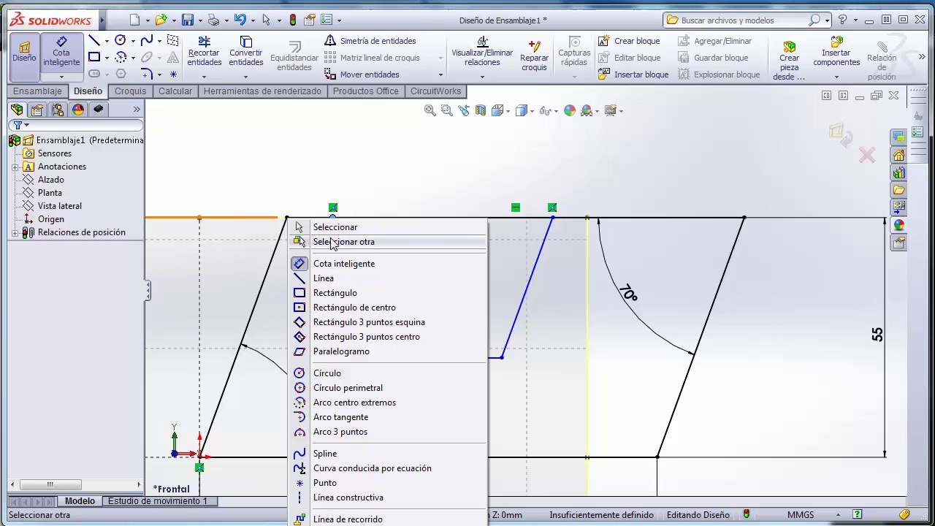Click the Display style cube icon
The height and width of the screenshot is (526, 935).
(x=521, y=110)
